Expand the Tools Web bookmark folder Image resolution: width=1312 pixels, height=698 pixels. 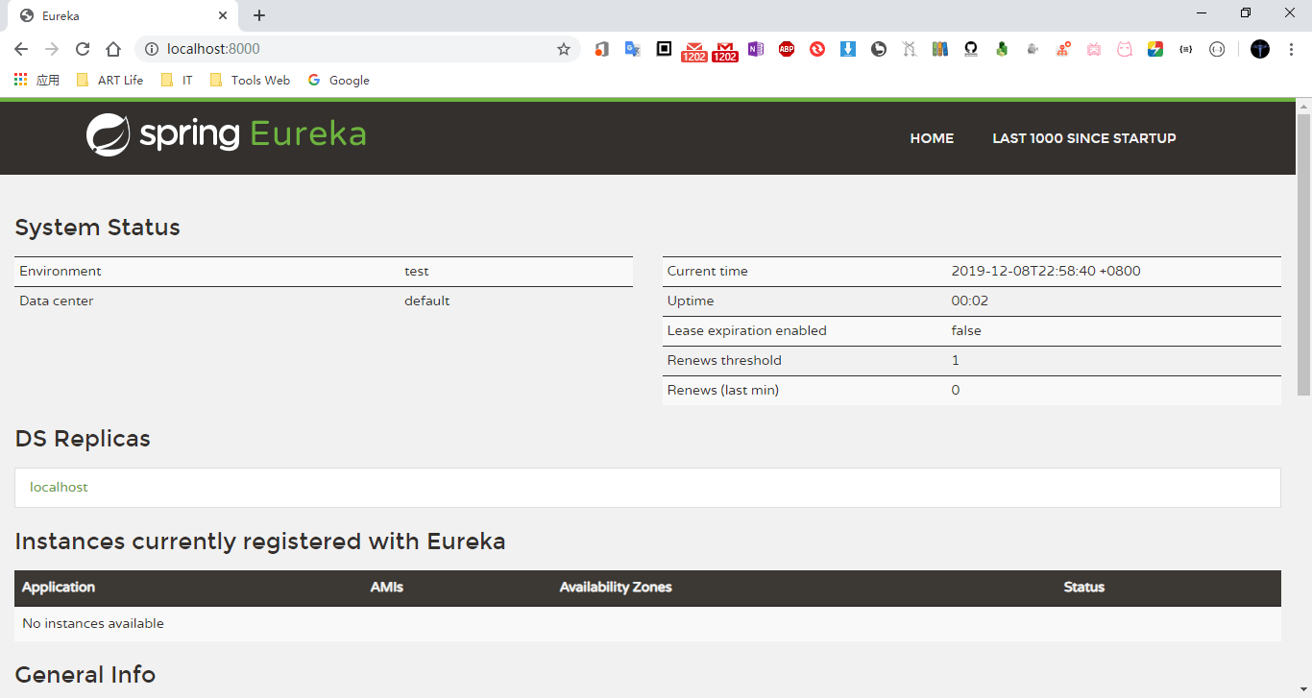[250, 80]
